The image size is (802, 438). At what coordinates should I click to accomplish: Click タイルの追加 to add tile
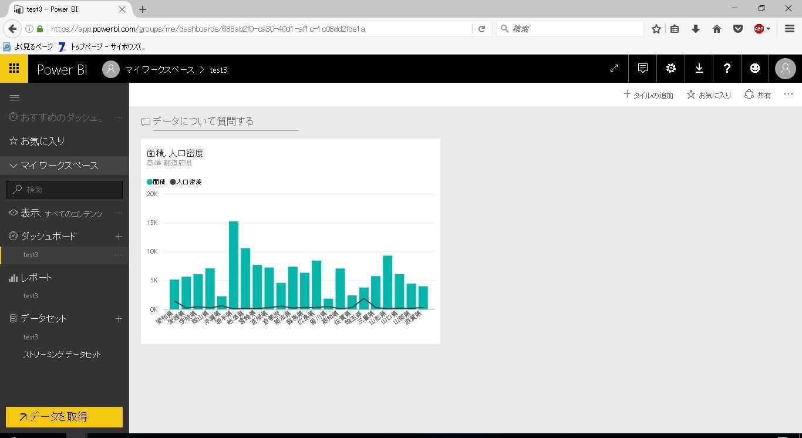[x=648, y=95]
